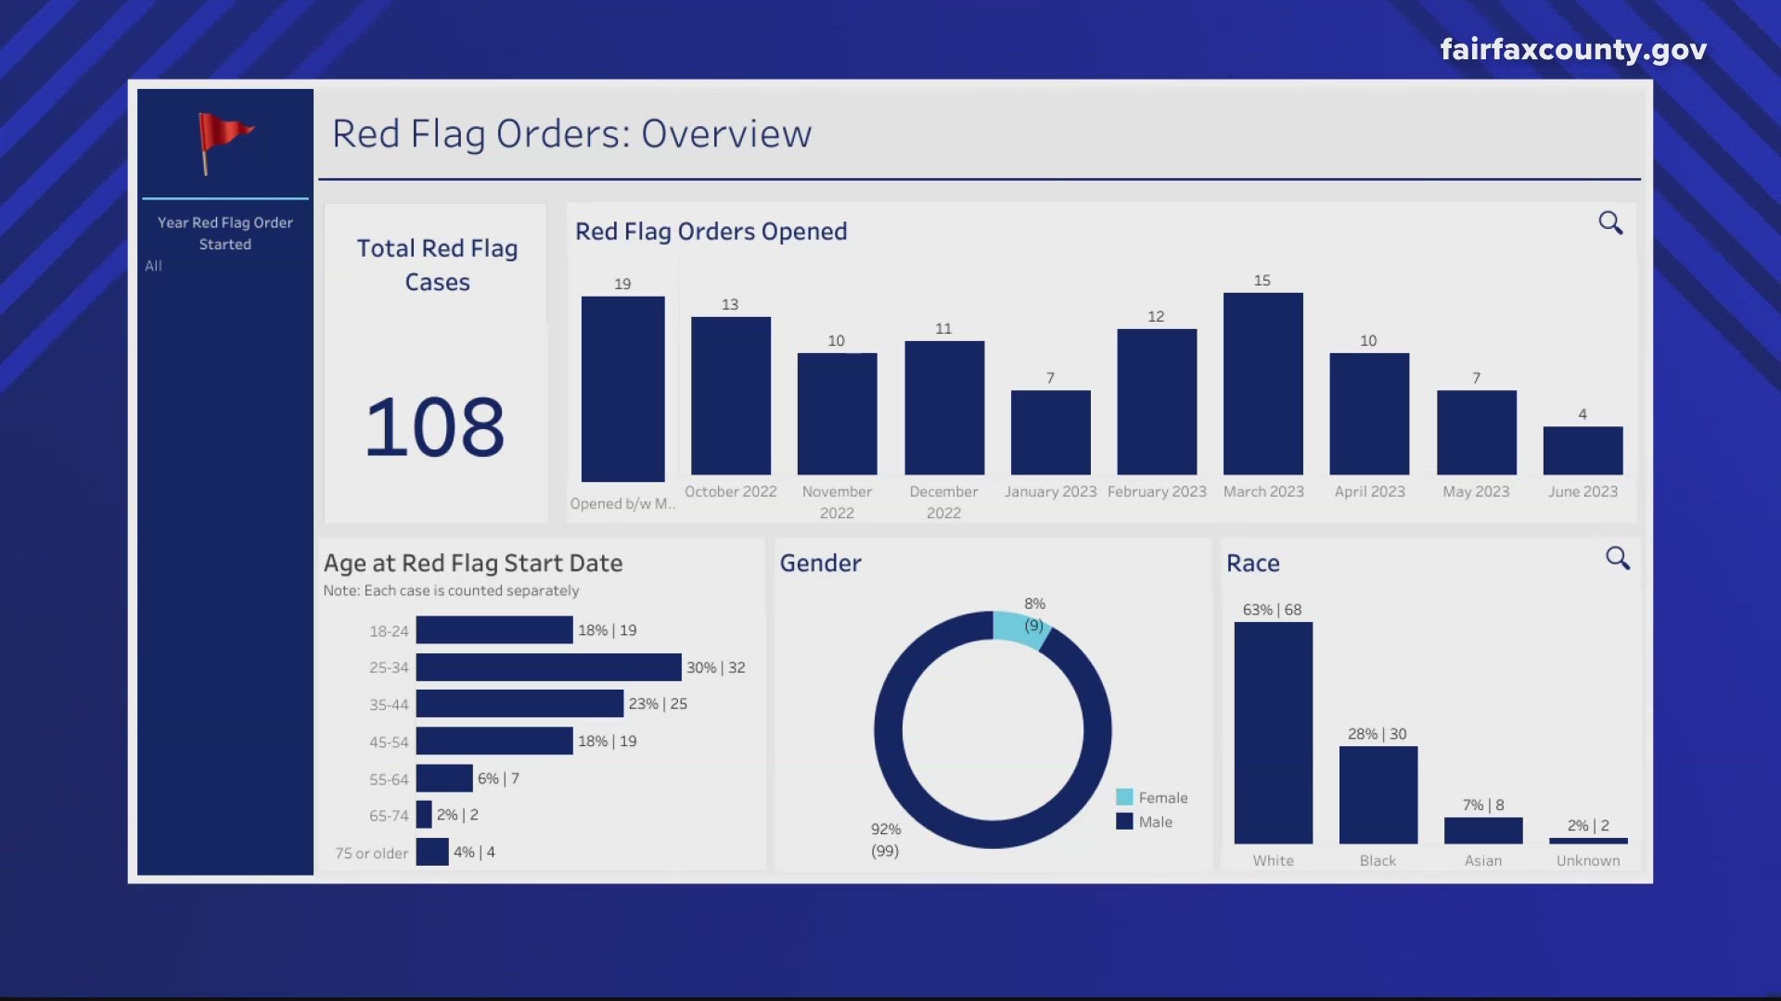Click the 'Female' legend text
Screen dimensions: 1781x1001
click(1163, 798)
